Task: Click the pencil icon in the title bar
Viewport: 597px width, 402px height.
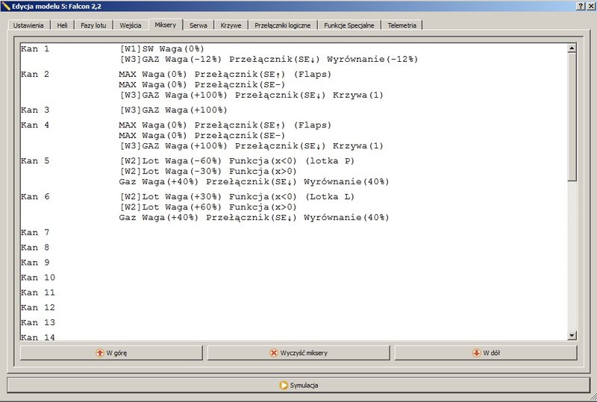Action: click(5, 6)
